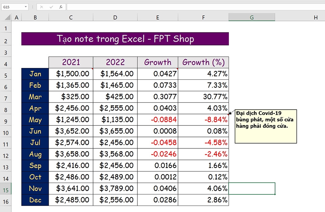Click cell with $2,416.00

(x=71, y=165)
